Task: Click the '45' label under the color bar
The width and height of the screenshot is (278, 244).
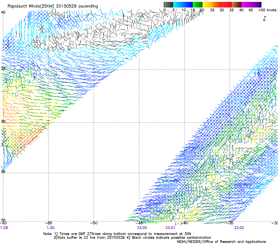Action: click(x=251, y=10)
